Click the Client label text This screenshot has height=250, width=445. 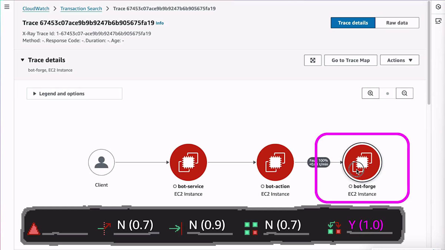tap(101, 185)
